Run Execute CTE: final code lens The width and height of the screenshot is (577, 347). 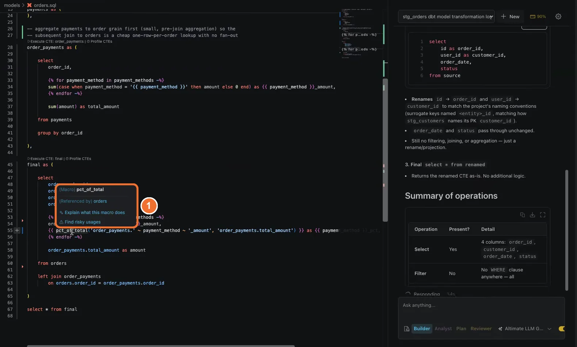pyautogui.click(x=45, y=159)
